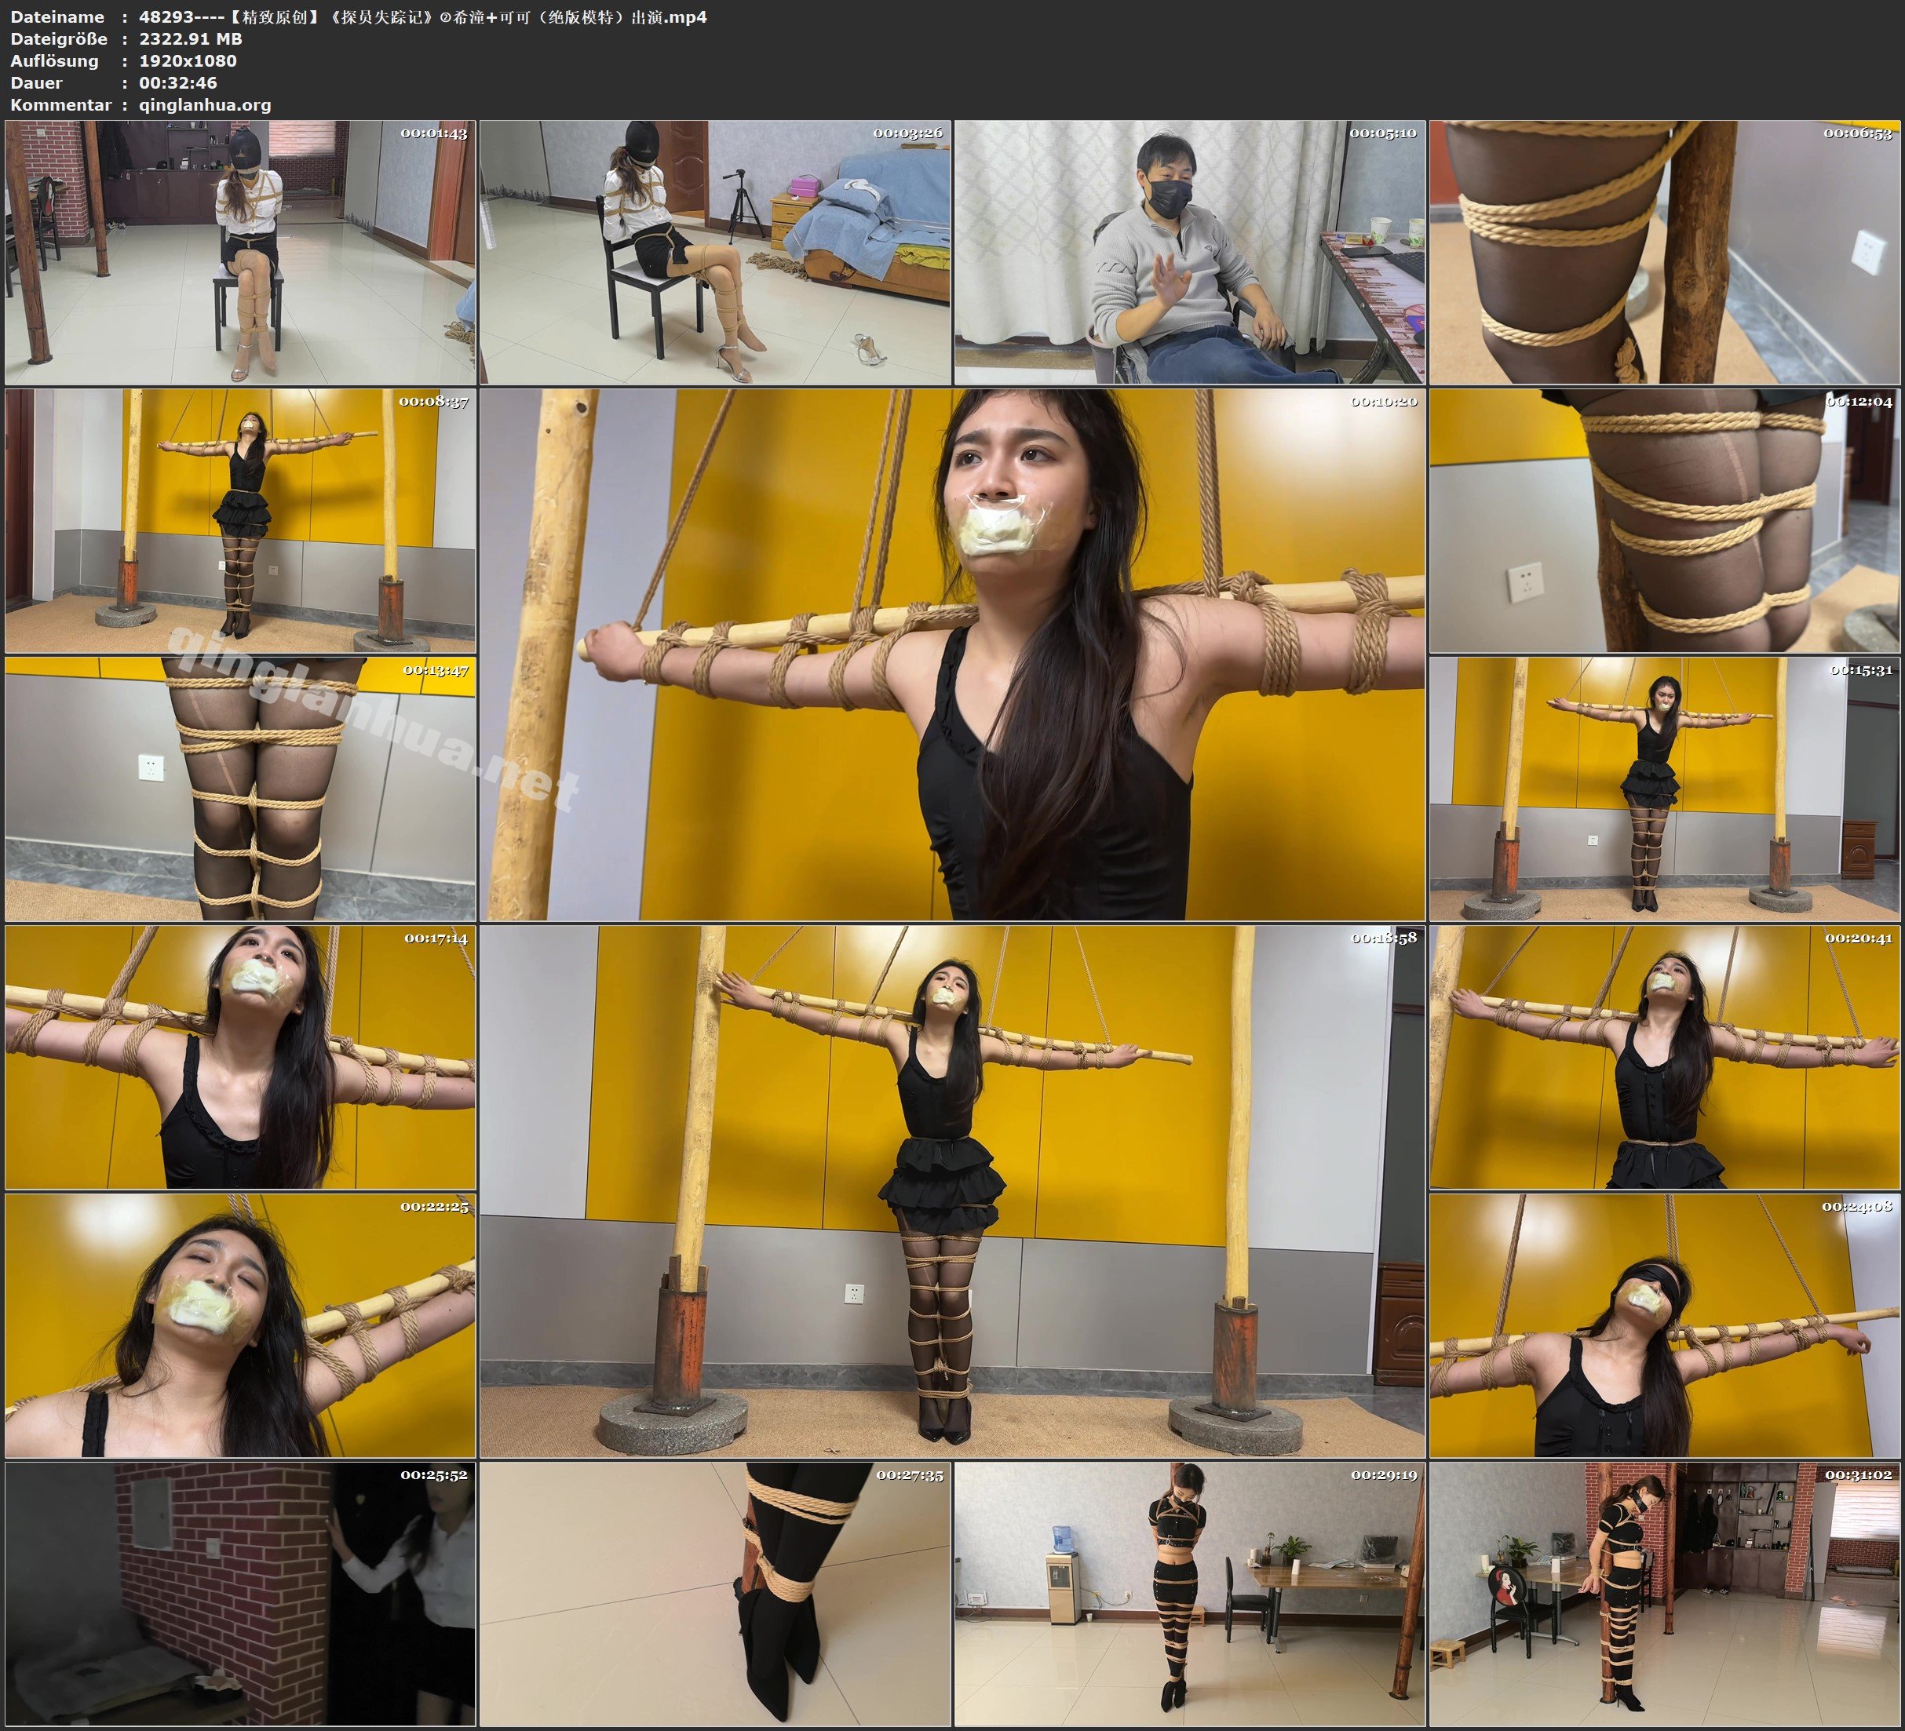Open the frame at 00:29:19
This screenshot has height=1731, width=1905.
1190,1594
